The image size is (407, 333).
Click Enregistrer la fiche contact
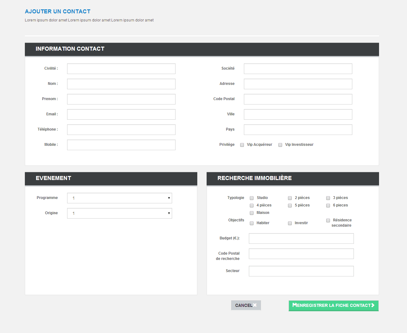pyautogui.click(x=333, y=306)
